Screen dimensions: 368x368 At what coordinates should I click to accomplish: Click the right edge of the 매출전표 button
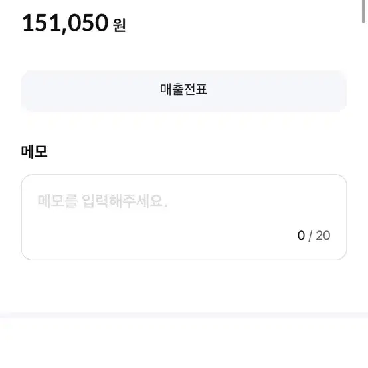click(x=342, y=91)
